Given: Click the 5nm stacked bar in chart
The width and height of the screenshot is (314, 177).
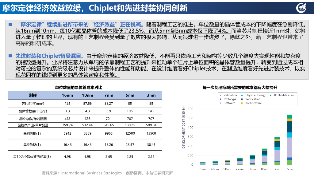Looking at the screenshot, I should click(289, 140).
